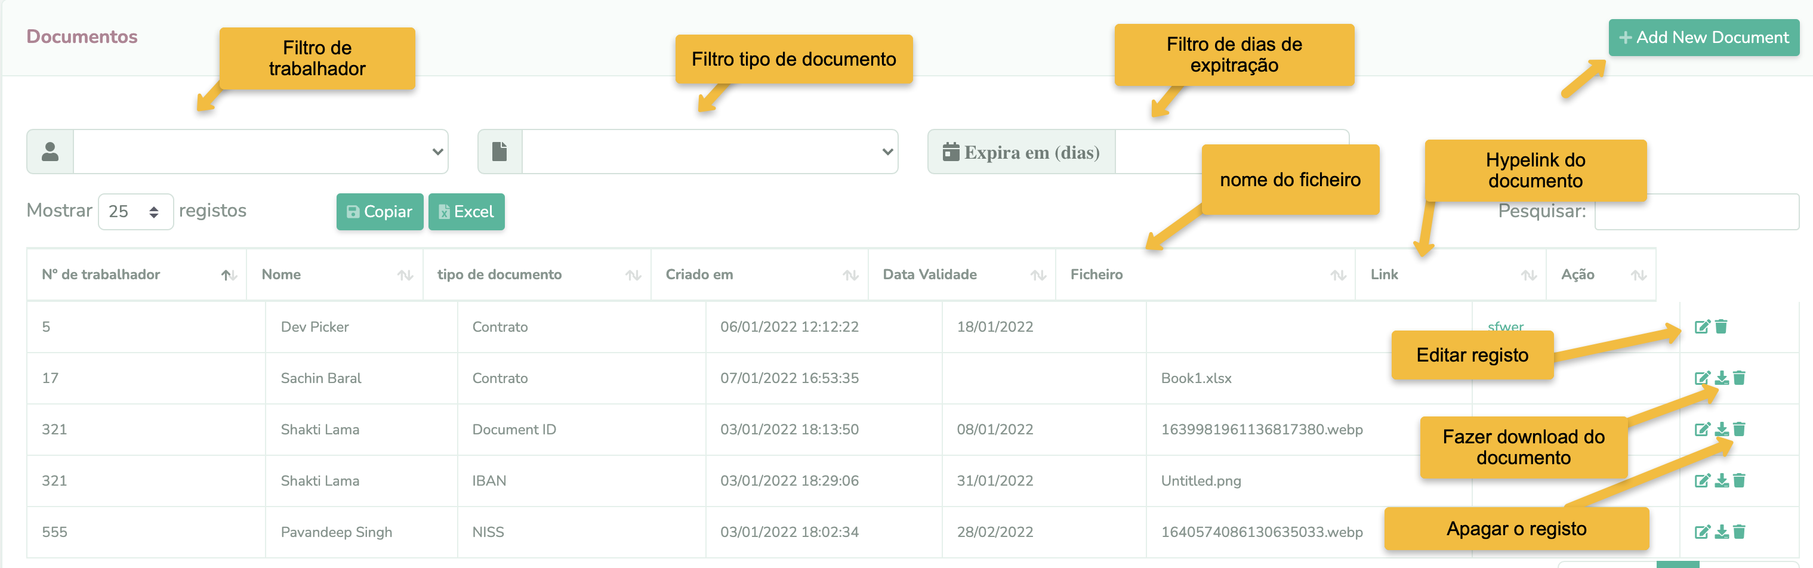Download the Book1.xlsx document
The height and width of the screenshot is (568, 1813).
[x=1722, y=378]
